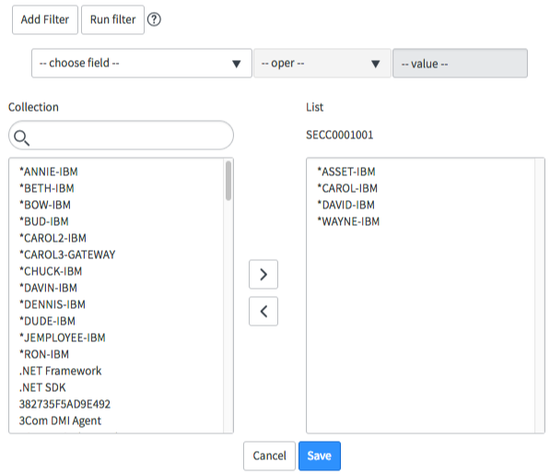Screen dimensions: 550x474
Task: Click the magnifier icon in Collection search
Action: [x=22, y=137]
